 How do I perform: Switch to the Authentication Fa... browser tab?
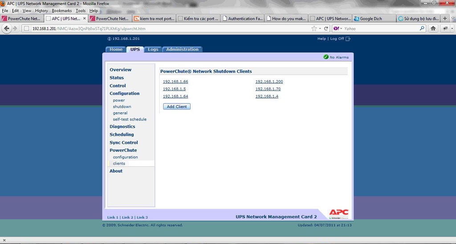click(x=242, y=18)
